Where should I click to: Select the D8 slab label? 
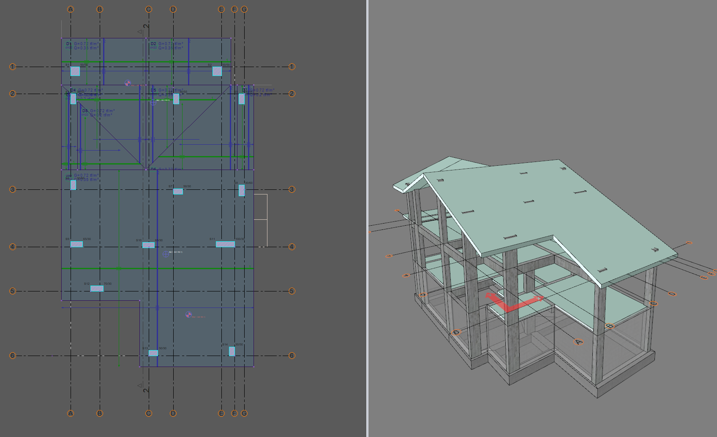pos(85,111)
